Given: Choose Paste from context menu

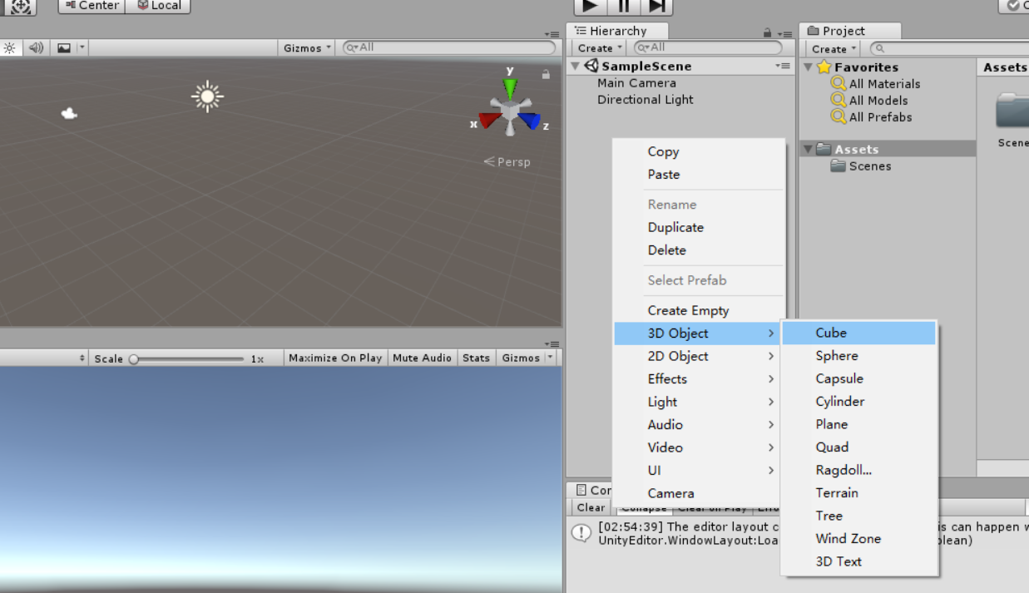Looking at the screenshot, I should pos(699,175).
